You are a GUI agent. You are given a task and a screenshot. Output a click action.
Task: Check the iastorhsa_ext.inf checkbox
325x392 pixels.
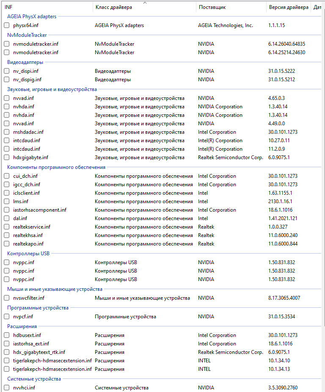(6, 344)
